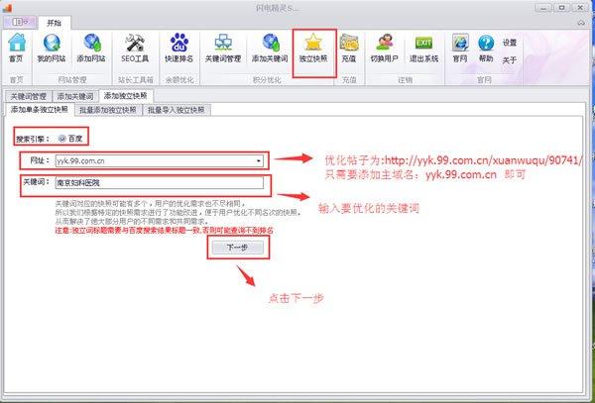Click the 切换用户 icon
Viewport: 595px width, 403px height.
[x=384, y=49]
